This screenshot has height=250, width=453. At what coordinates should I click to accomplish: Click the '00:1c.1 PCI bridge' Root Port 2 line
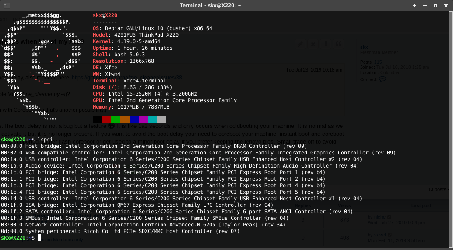click(163, 179)
